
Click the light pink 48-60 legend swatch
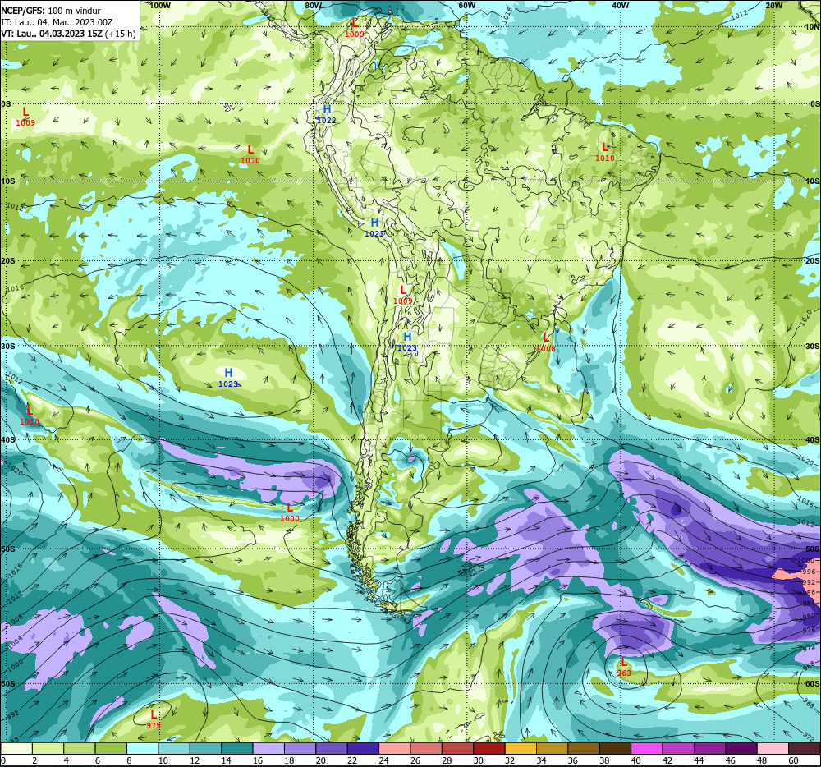pyautogui.click(x=773, y=748)
